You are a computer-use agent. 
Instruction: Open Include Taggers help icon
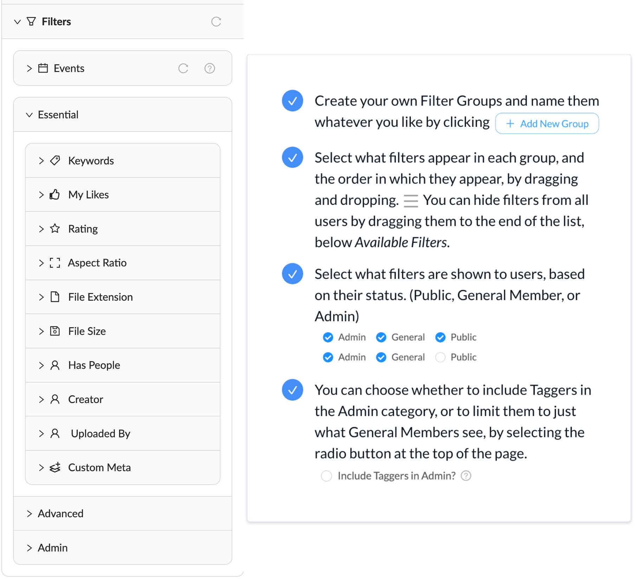(466, 476)
